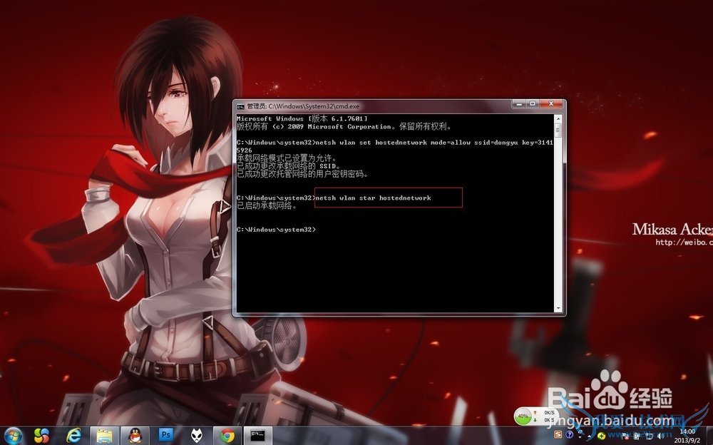The width and height of the screenshot is (713, 445).
Task: Click the blue help question-mark tray icon
Action: coord(569,434)
